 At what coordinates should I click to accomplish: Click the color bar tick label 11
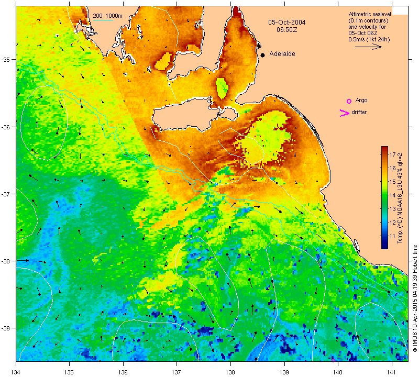(x=392, y=236)
